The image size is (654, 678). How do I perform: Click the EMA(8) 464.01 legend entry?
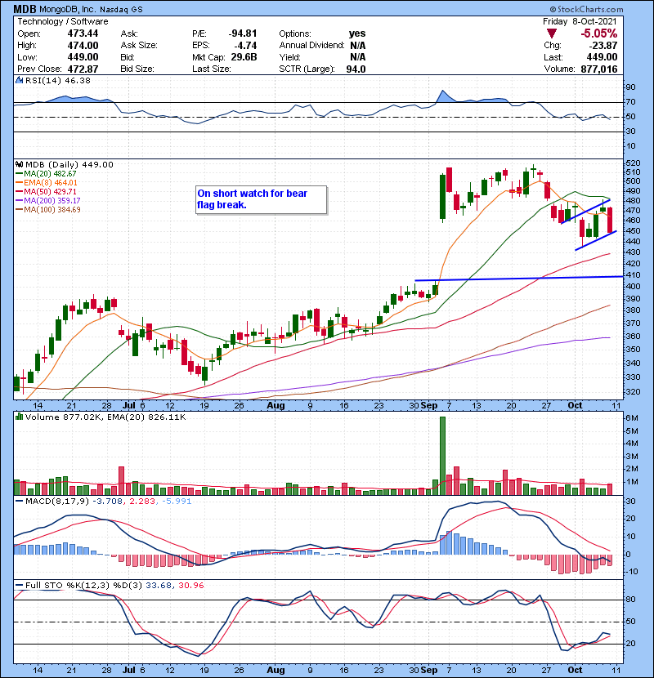(x=47, y=182)
